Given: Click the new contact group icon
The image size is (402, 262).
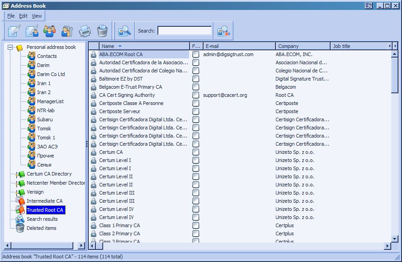Looking at the screenshot, I should click(x=49, y=31).
